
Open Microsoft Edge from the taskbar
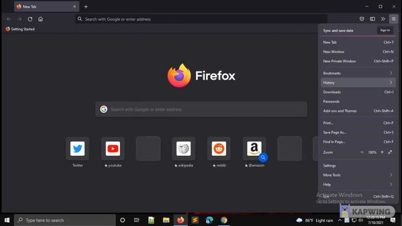[209, 220]
